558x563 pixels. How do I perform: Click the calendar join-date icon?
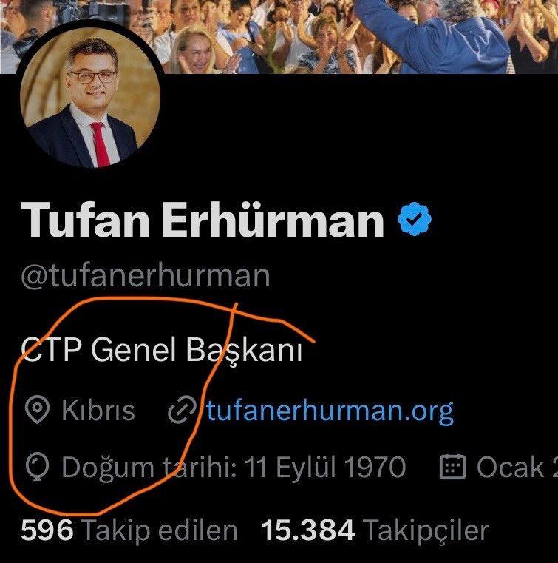point(452,466)
